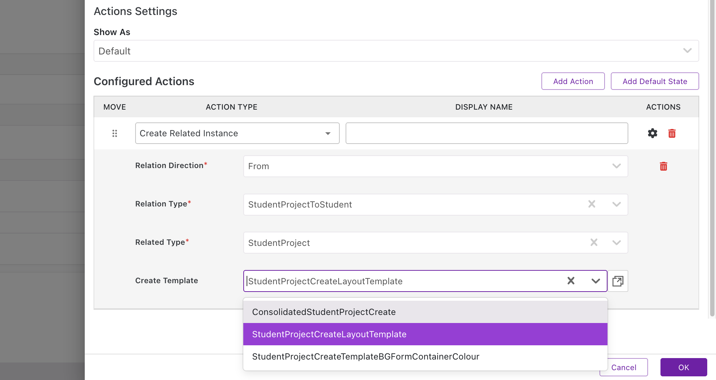This screenshot has height=380, width=716.
Task: Open settings gear for Create Related Instance action
Action: pyautogui.click(x=652, y=133)
